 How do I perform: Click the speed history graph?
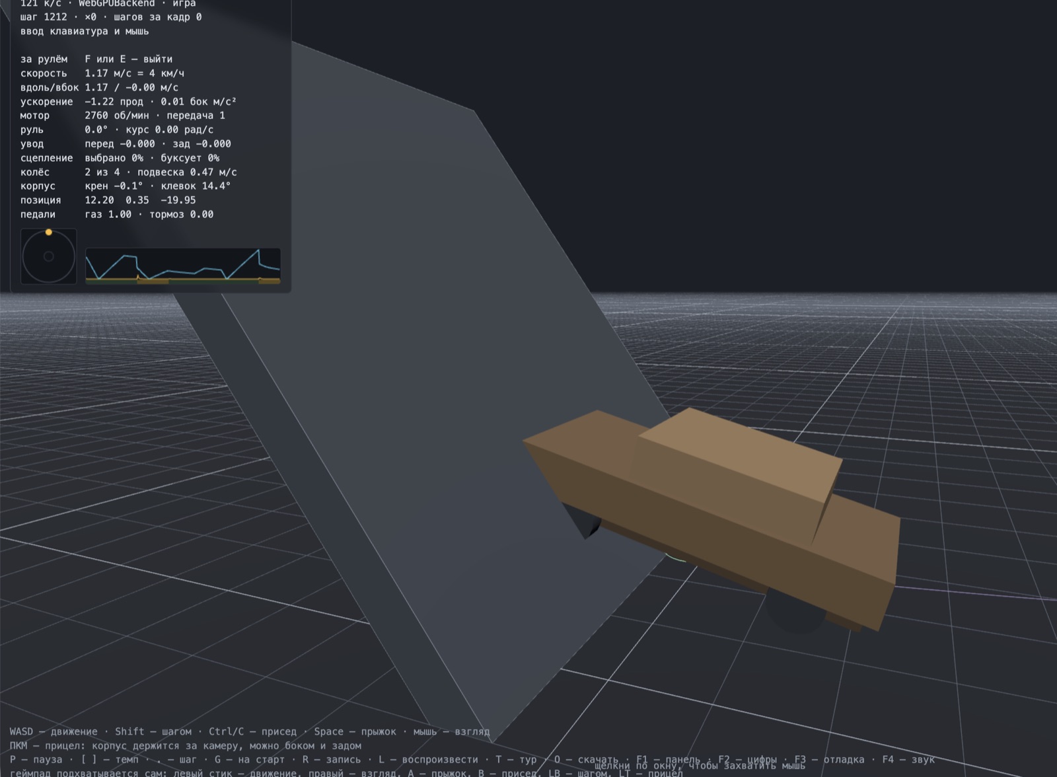click(183, 266)
